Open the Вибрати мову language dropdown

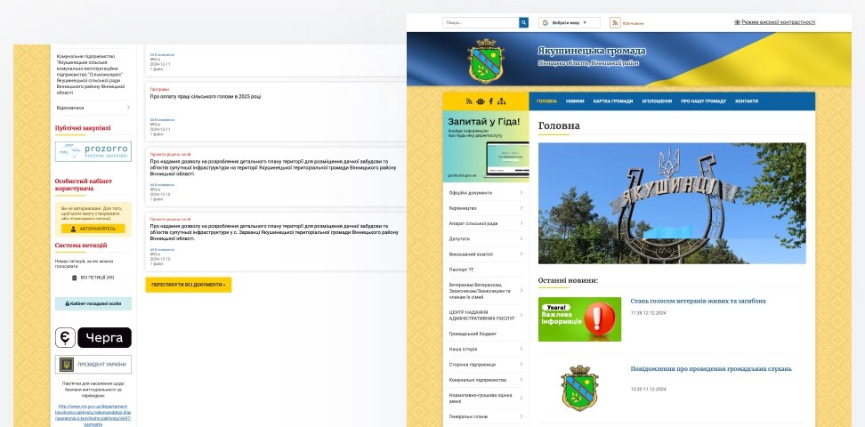point(570,22)
